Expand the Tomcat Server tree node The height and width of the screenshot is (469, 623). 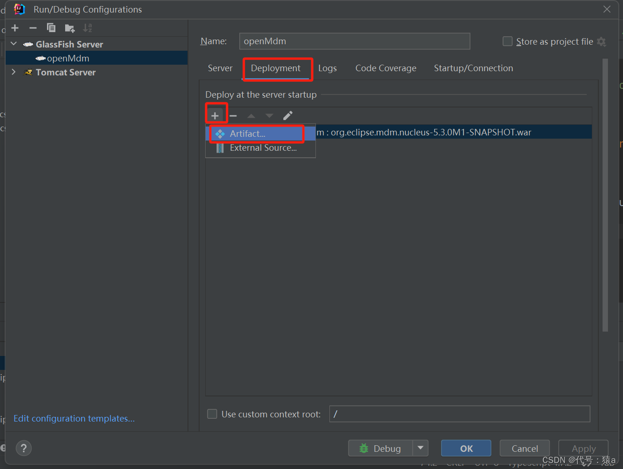[14, 72]
